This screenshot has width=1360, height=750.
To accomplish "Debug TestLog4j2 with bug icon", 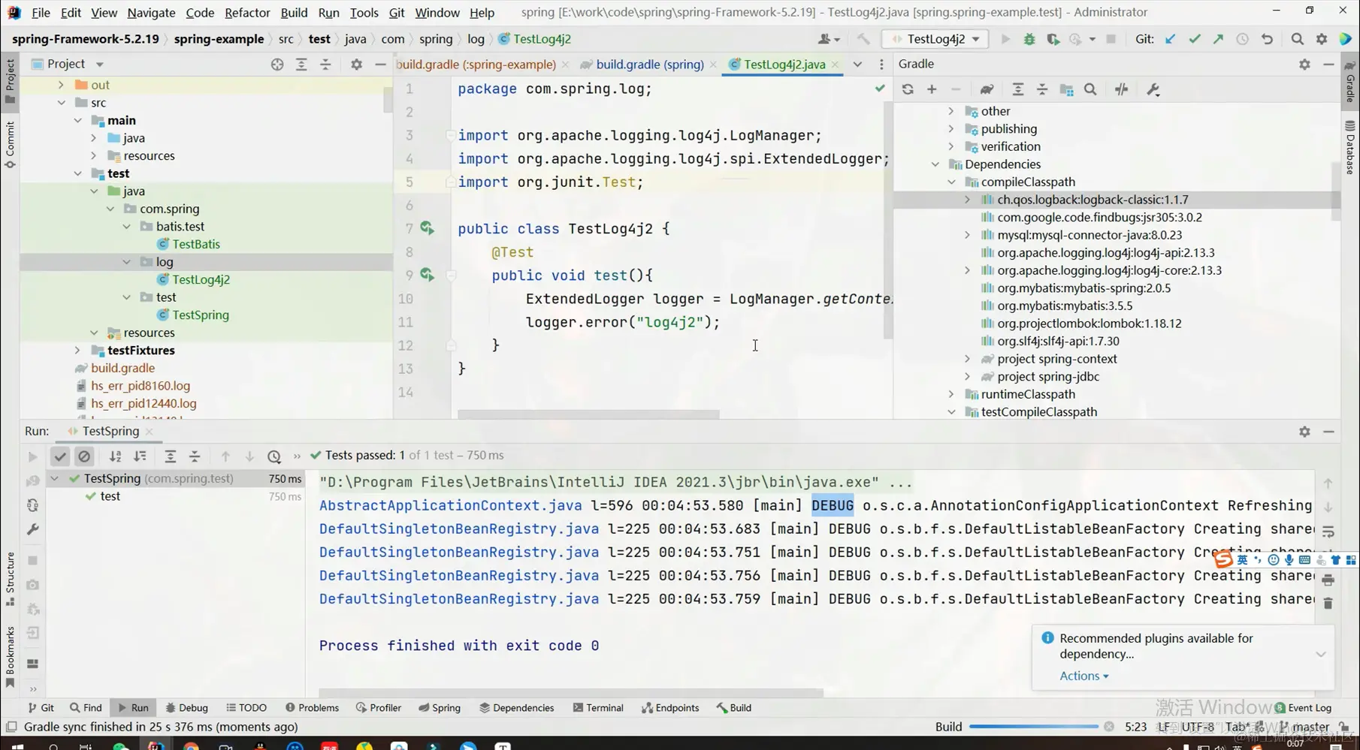I will point(1029,39).
